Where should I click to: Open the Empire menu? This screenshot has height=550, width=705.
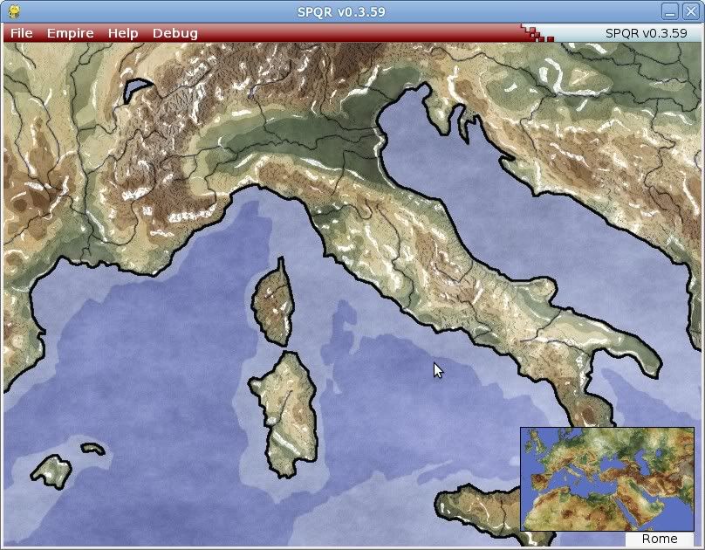click(x=70, y=33)
